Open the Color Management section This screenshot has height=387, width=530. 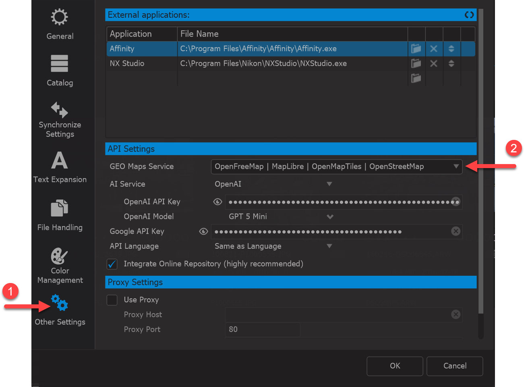60,266
